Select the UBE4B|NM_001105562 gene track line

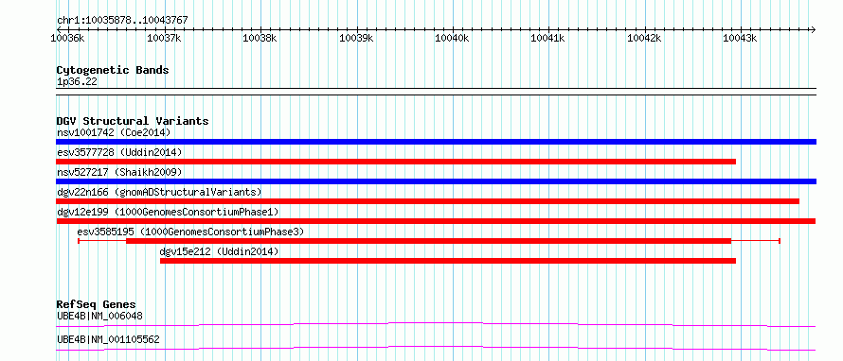point(436,348)
